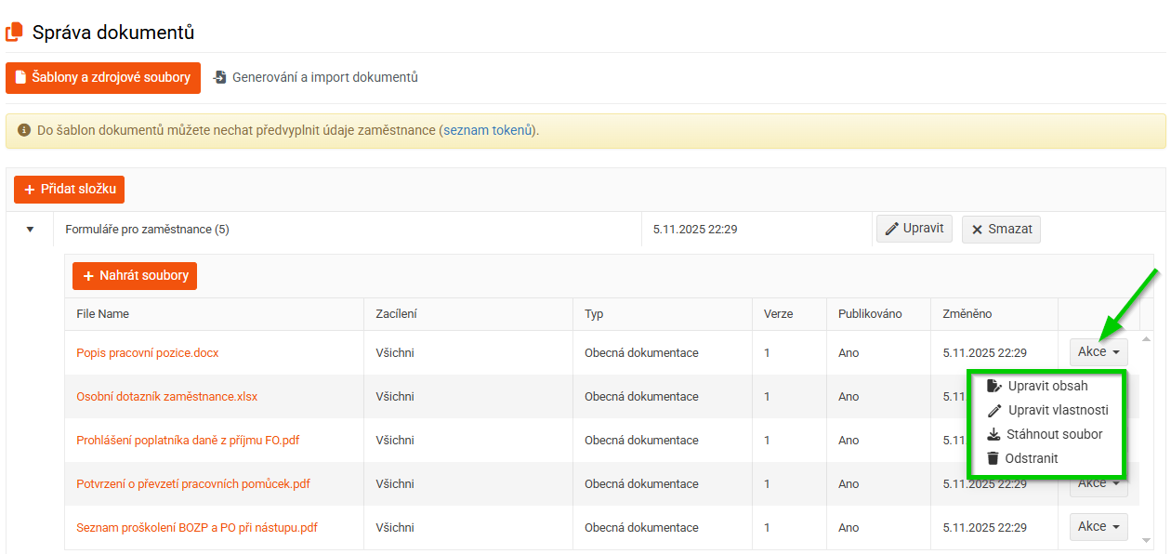
Task: Click the edit content icon beside Upravit obsah
Action: (993, 386)
